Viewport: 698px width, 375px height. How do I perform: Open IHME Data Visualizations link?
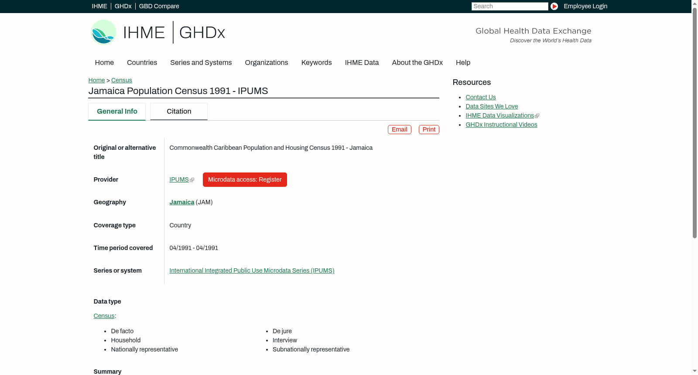(500, 115)
